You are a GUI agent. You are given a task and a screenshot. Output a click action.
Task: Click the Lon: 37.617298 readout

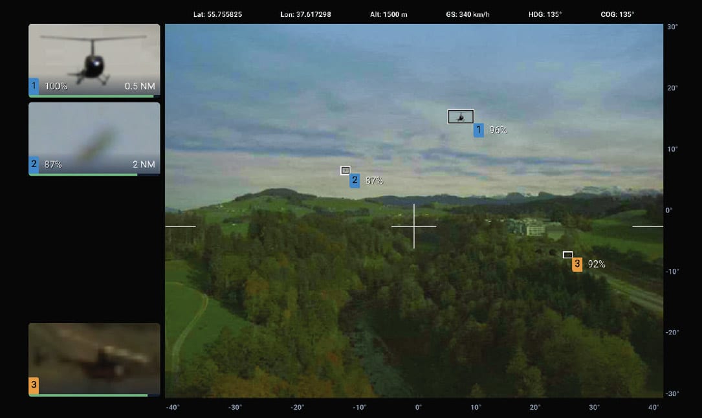(x=306, y=14)
